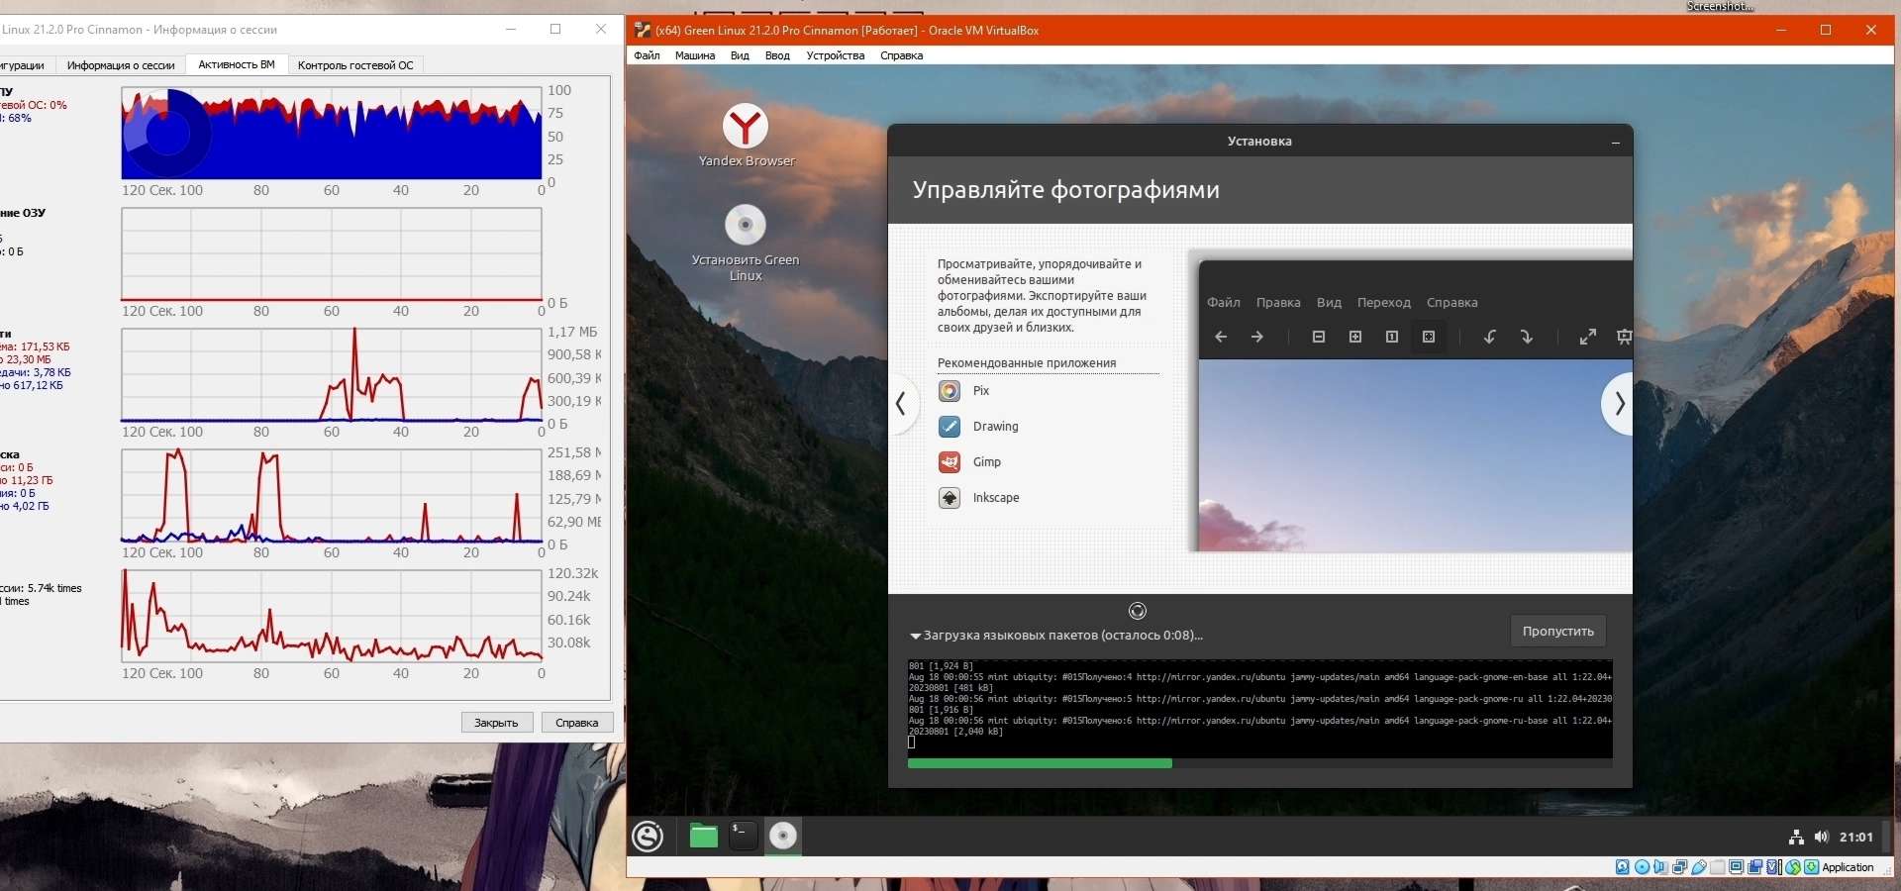Switch to the Контроль гостевой ОС tab
Screen dimensions: 1901x891
(x=355, y=65)
